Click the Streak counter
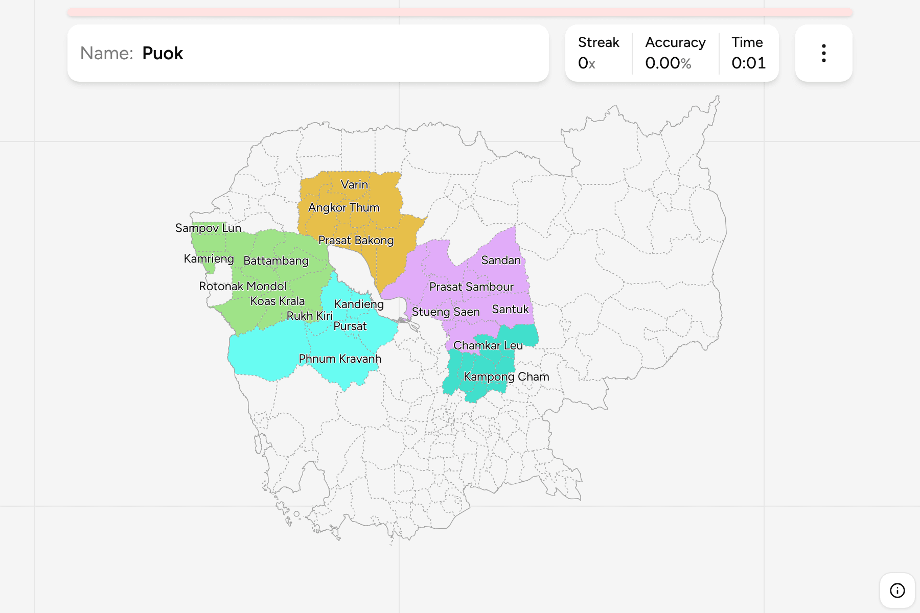This screenshot has width=920, height=613. pos(599,53)
